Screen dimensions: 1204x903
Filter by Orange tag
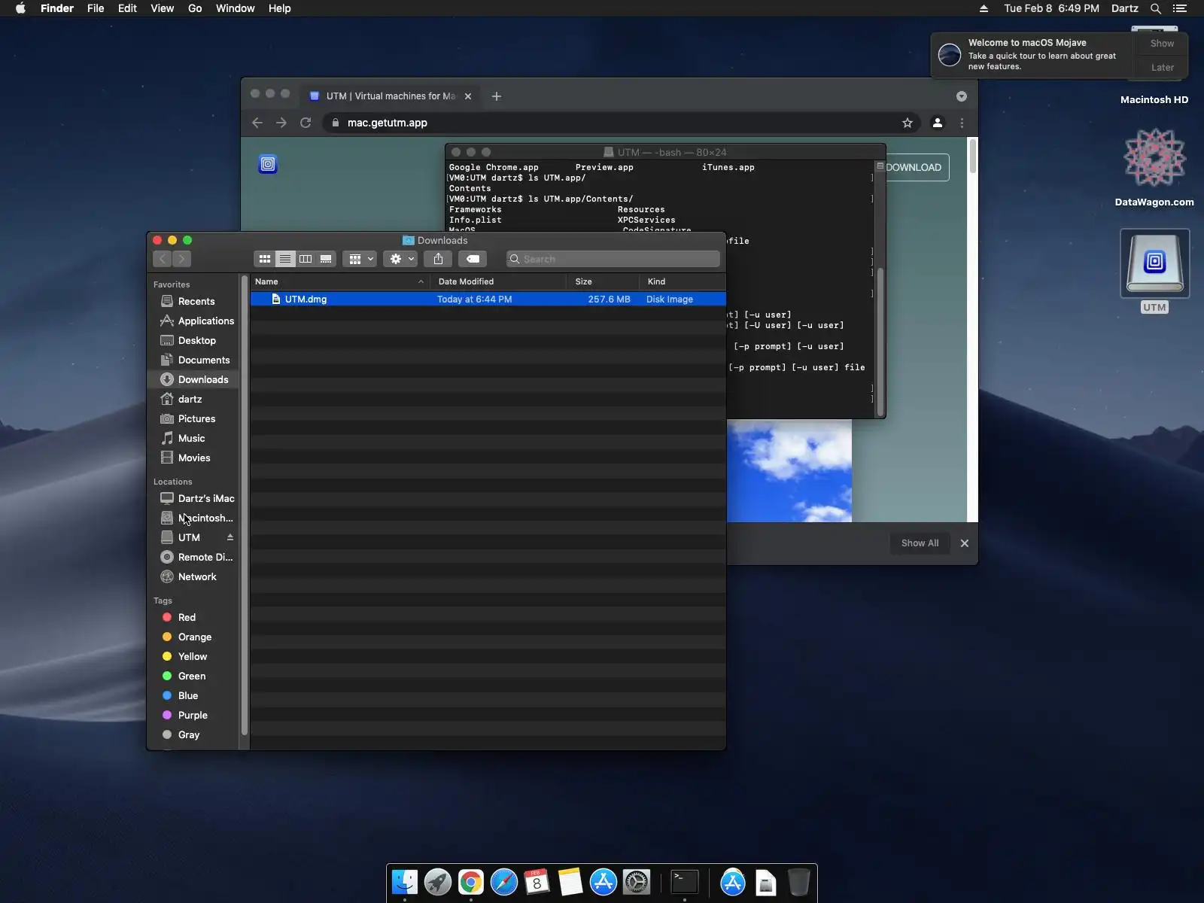click(194, 637)
